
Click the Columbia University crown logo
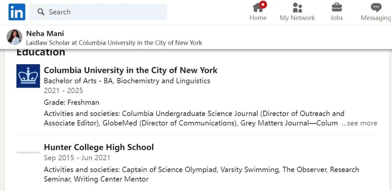point(28,76)
